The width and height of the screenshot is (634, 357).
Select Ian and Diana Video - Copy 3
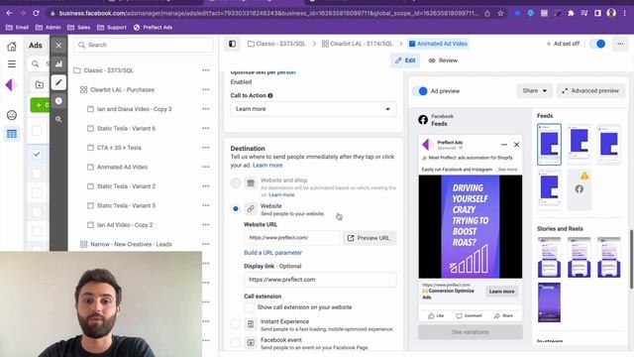point(135,109)
